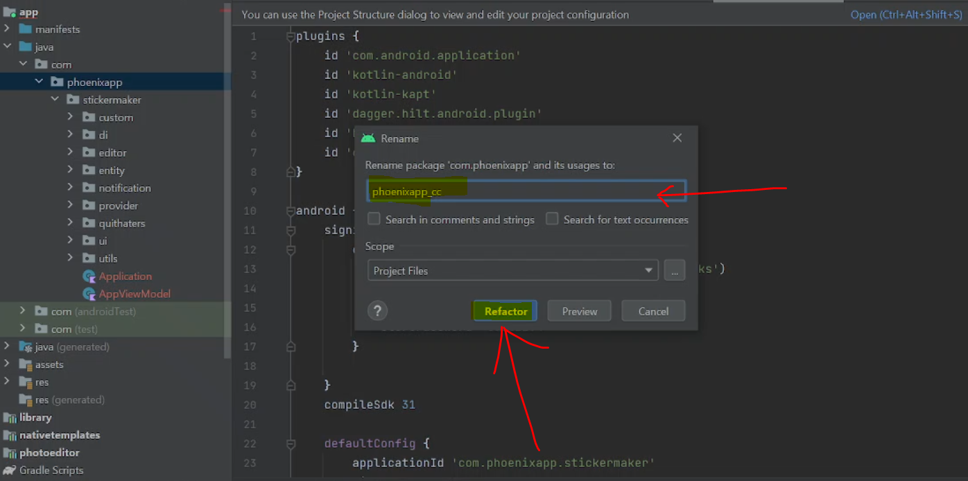Viewport: 968px width, 481px height.
Task: Click the Gradle Scripts icon
Action: (10, 470)
